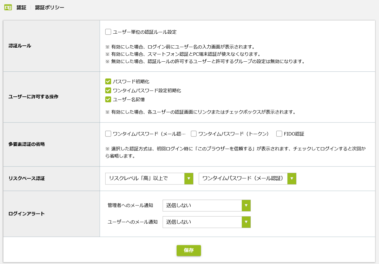Screen dimensions: 379x264
Task: Click the note about スマートフォン認証とPC端末認証
Action: (183, 54)
